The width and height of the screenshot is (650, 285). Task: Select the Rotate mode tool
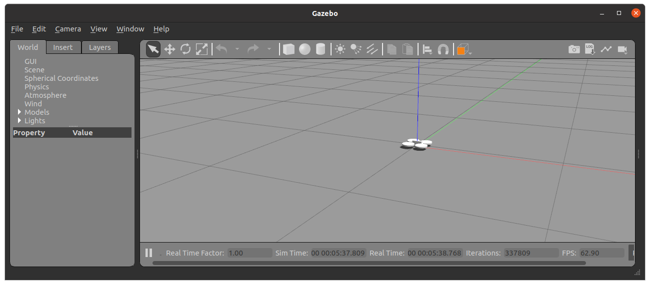(x=185, y=49)
